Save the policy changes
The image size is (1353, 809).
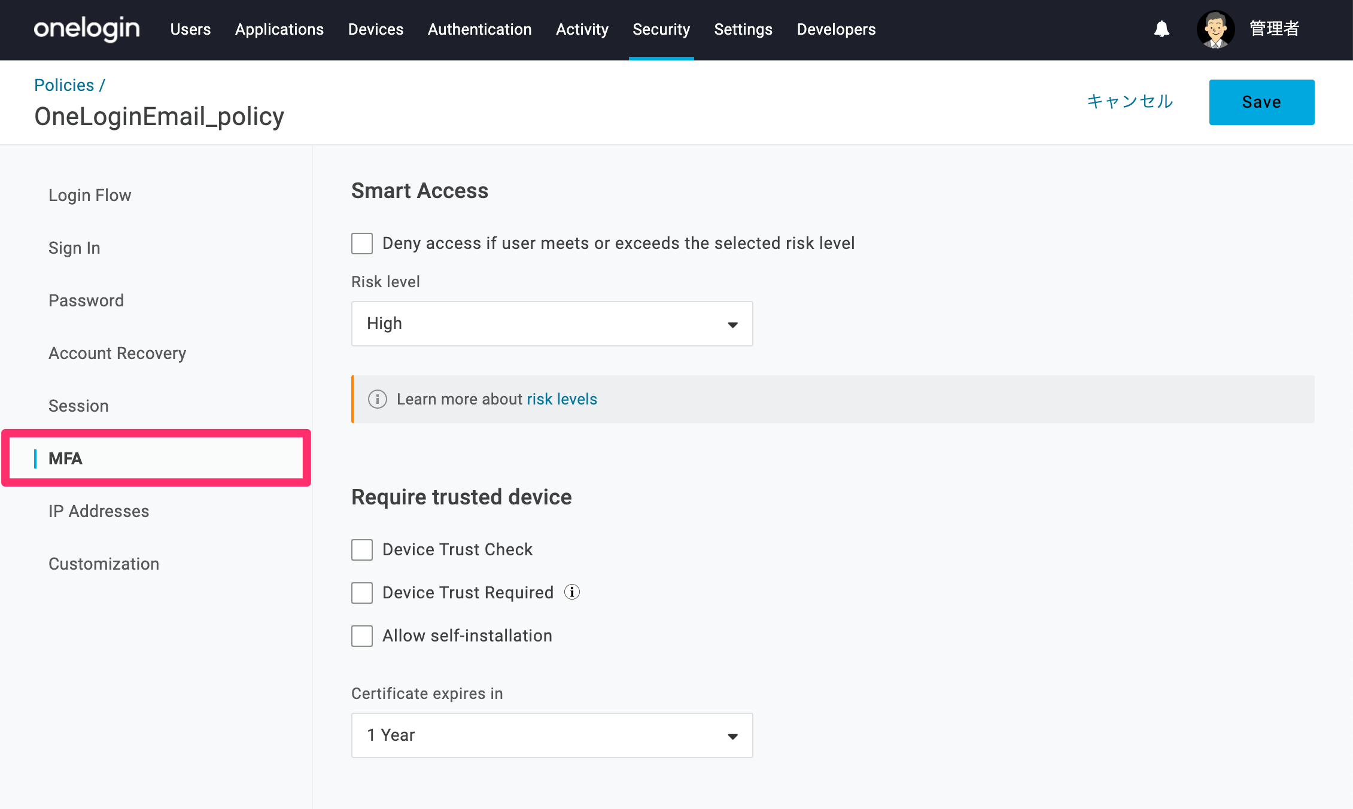[1261, 102]
